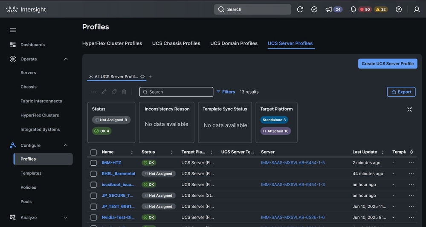Switch to UCS Domain Profiles tab
426x227 pixels.
click(x=234, y=43)
